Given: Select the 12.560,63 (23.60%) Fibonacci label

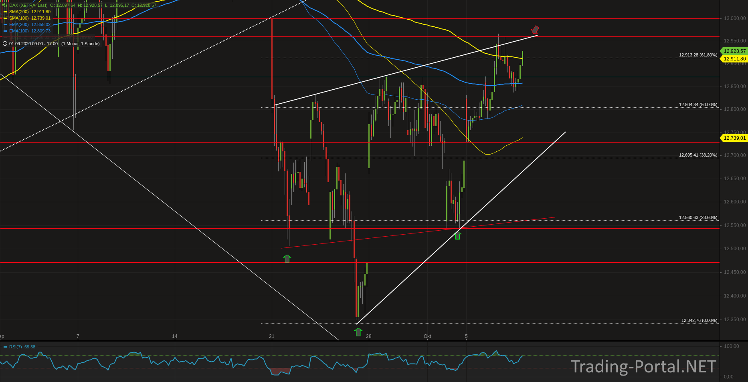Looking at the screenshot, I should (x=698, y=218).
